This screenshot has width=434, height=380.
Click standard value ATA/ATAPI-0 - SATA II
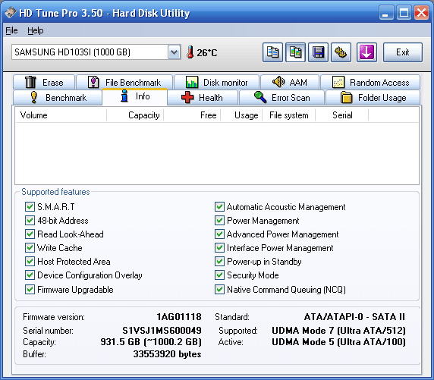pos(354,316)
